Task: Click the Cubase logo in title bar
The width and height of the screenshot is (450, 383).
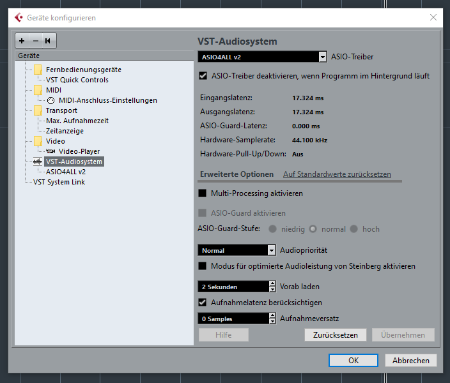Action: (x=19, y=17)
